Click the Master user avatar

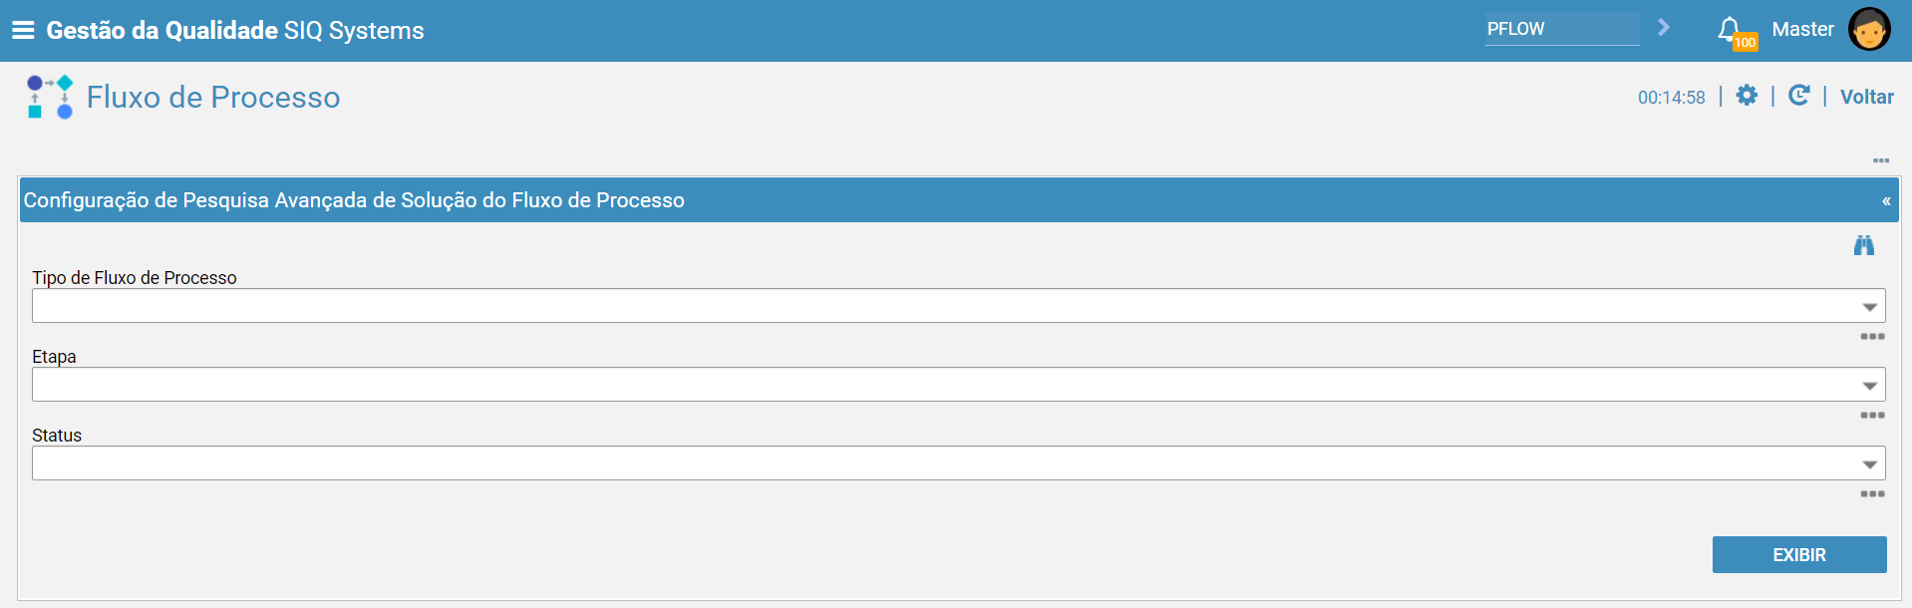point(1869,29)
